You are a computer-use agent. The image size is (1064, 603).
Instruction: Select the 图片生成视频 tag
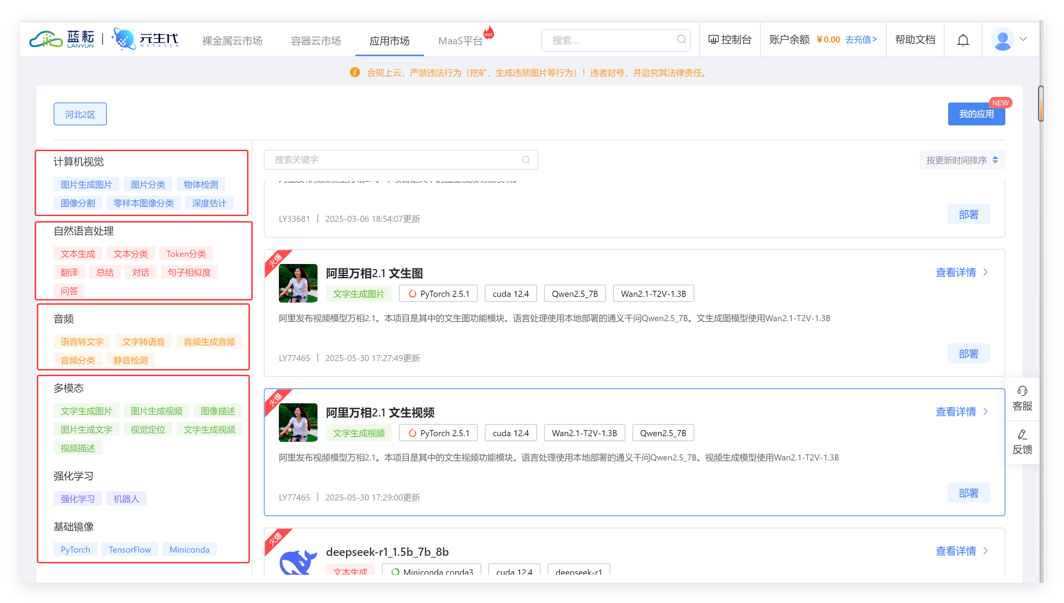pos(156,411)
